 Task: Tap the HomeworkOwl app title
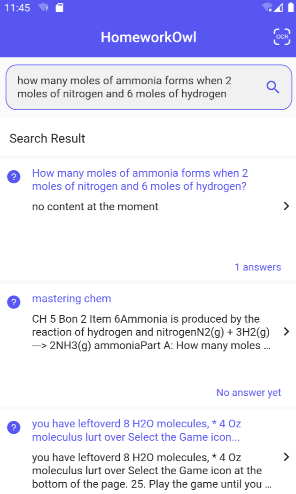(148, 37)
